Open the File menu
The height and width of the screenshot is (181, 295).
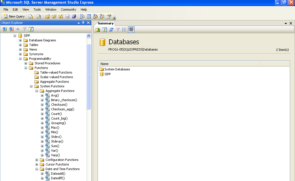(x=6, y=9)
